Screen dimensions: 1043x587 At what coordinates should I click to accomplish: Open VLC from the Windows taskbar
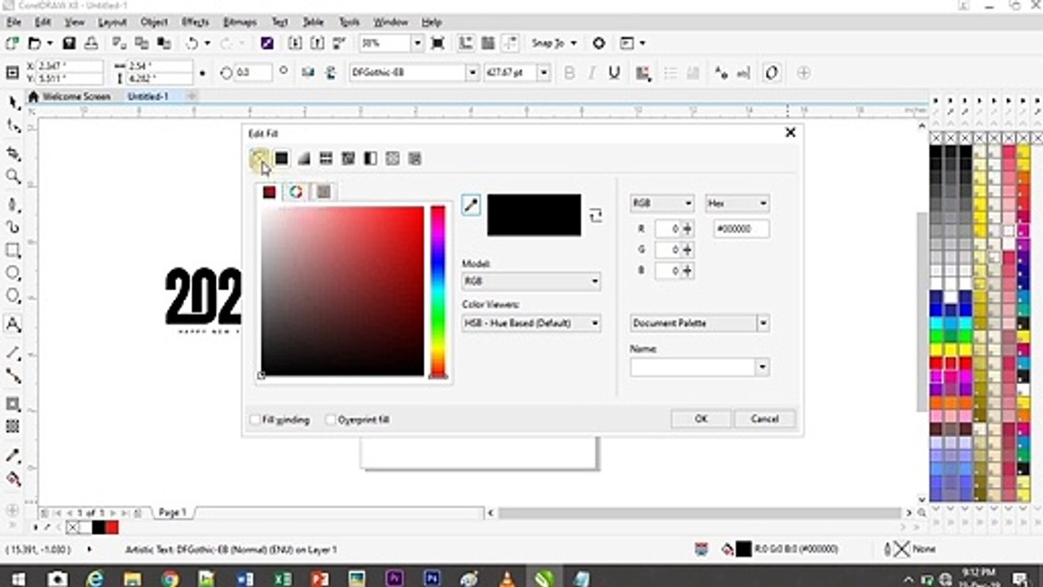[x=507, y=579]
